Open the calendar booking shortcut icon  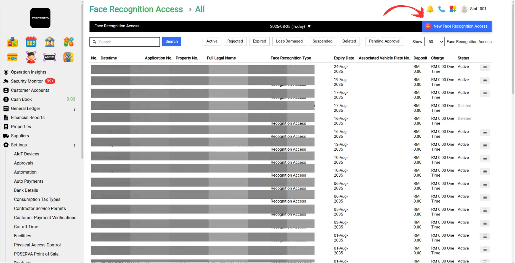pyautogui.click(x=31, y=42)
